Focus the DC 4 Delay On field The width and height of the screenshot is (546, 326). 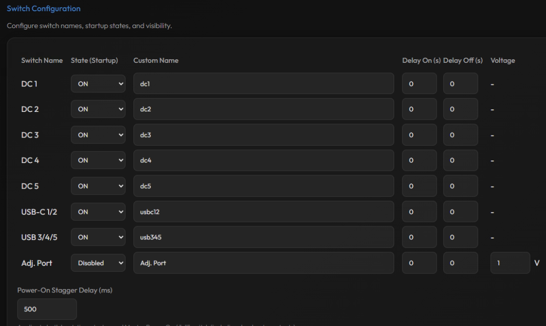click(419, 160)
